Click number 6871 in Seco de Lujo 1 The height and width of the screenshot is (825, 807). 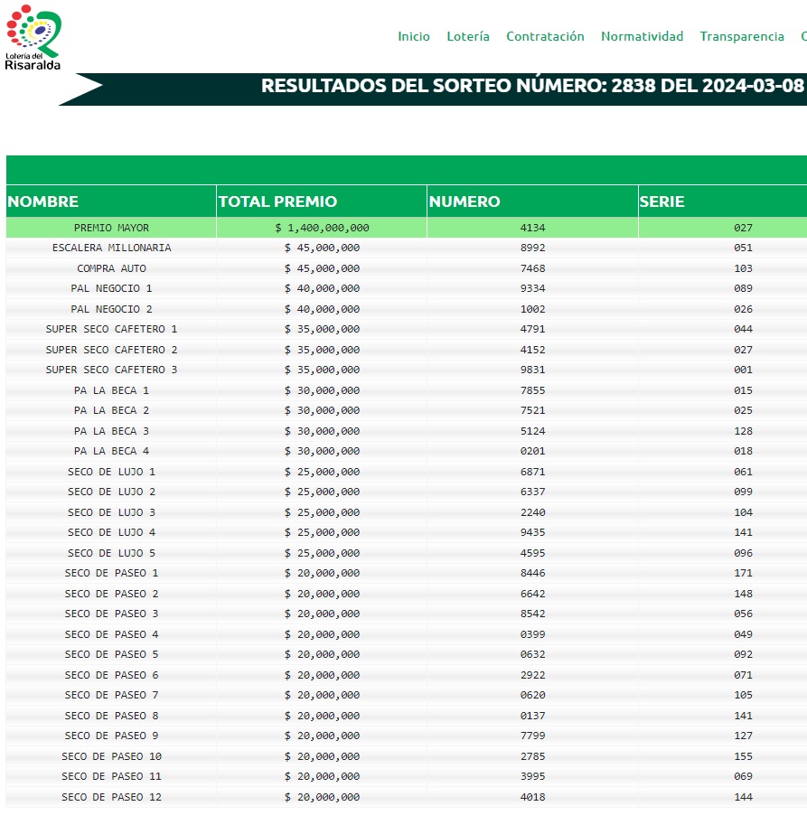click(533, 472)
